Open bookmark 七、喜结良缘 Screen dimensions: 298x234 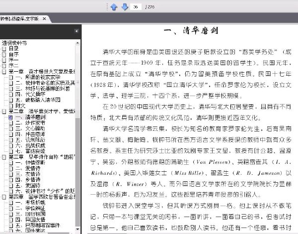30,151
